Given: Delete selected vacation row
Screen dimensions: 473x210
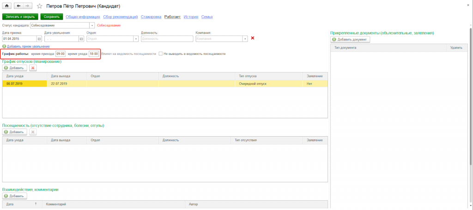Looking at the screenshot, I should (x=33, y=68).
